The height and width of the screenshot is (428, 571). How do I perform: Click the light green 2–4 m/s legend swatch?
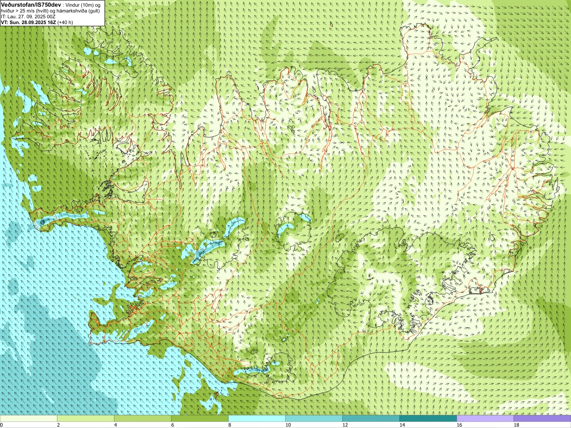tap(86, 419)
